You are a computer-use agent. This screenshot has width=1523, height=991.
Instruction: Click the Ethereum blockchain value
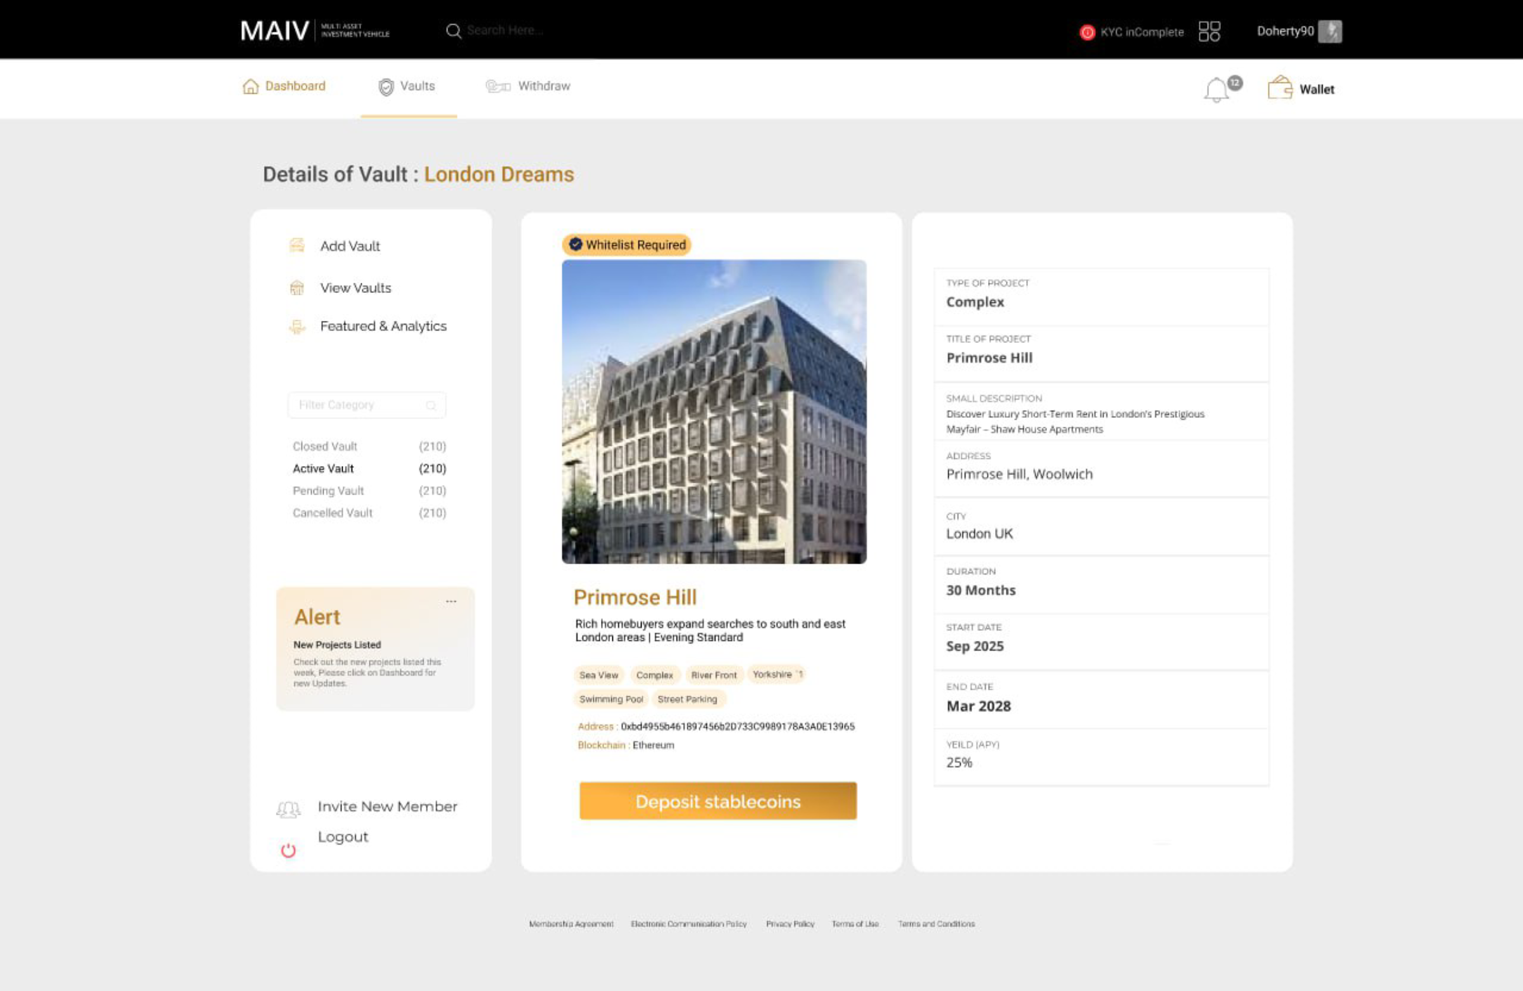coord(653,745)
